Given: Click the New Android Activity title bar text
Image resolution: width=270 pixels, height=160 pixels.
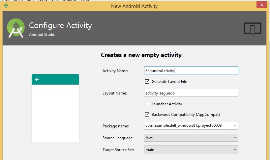Looking at the screenshot, I should tap(134, 6).
